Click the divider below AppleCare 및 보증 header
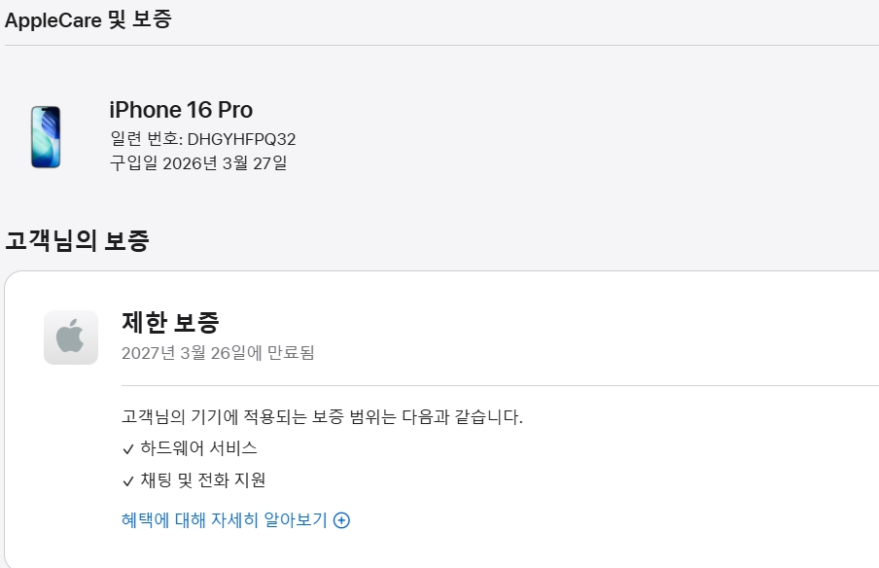879x568 pixels. pyautogui.click(x=438, y=45)
